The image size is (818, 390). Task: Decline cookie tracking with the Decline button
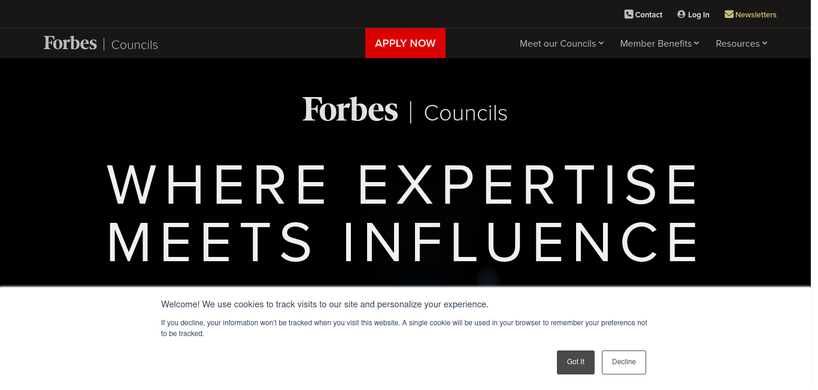(x=624, y=362)
